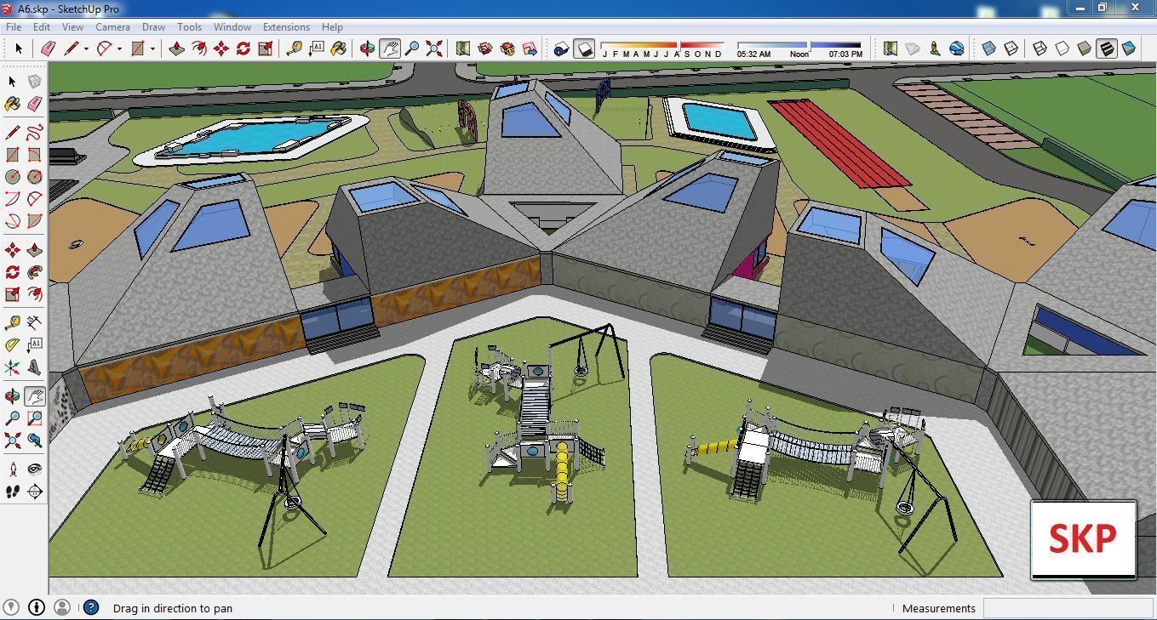Screen dimensions: 1157x620
Task: Click the model credits info icon
Action: coord(37,607)
